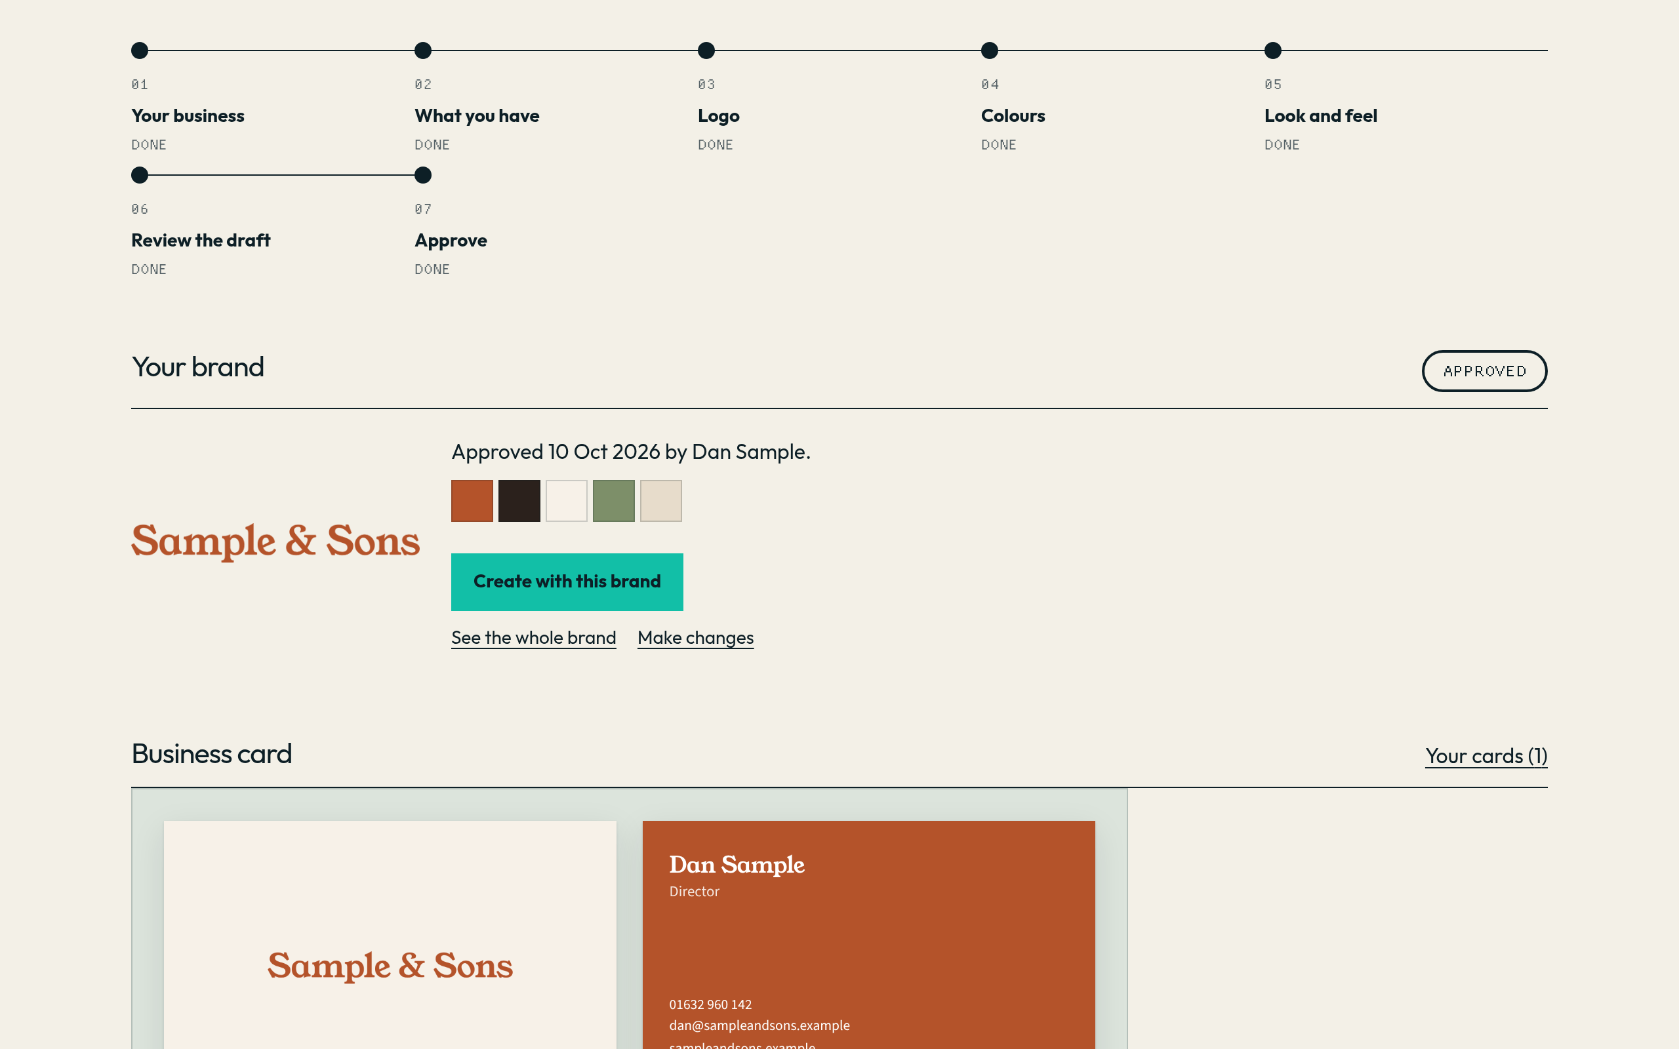This screenshot has width=1679, height=1049.
Task: Click the step 03 timeline dot
Action: 706,50
